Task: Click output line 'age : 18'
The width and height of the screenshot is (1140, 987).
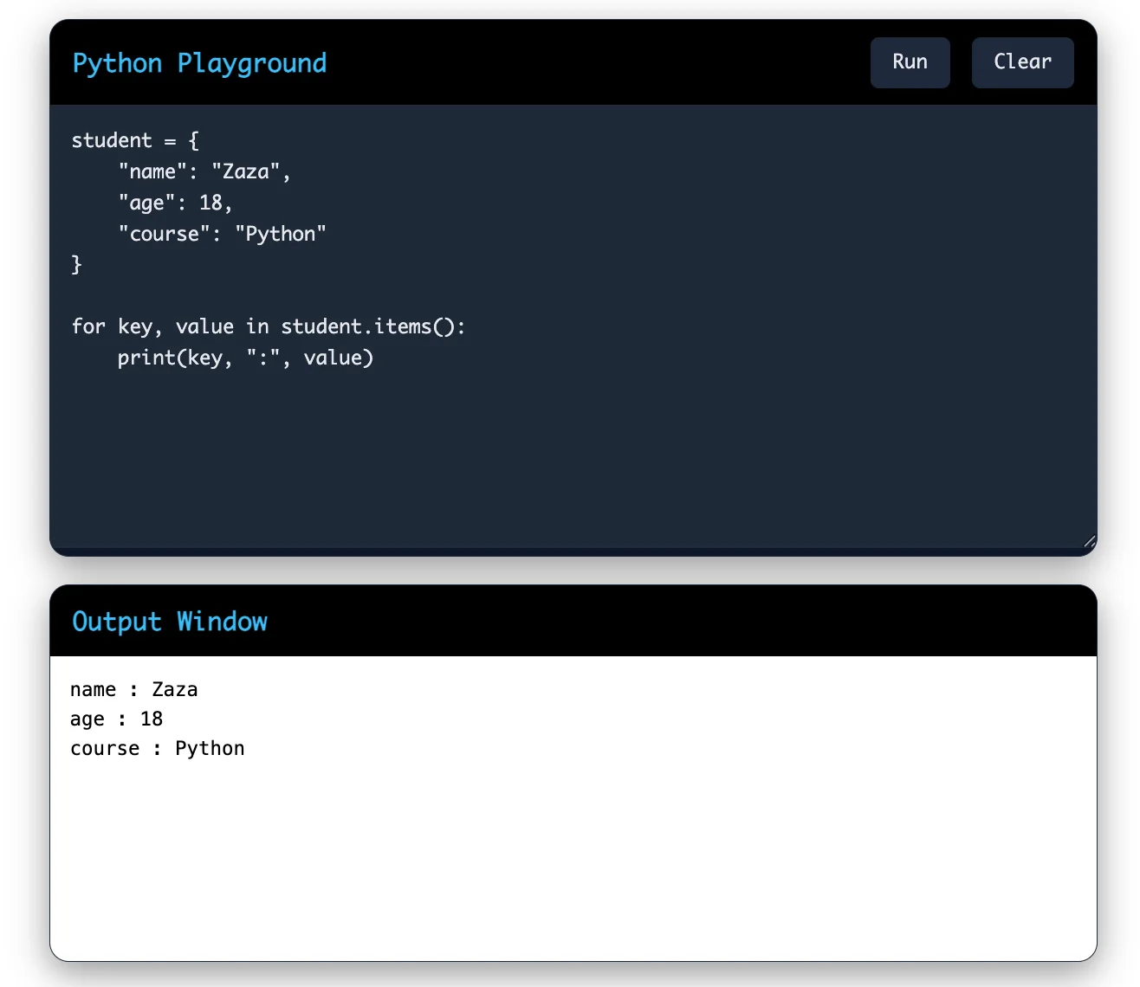Action: pyautogui.click(x=116, y=719)
